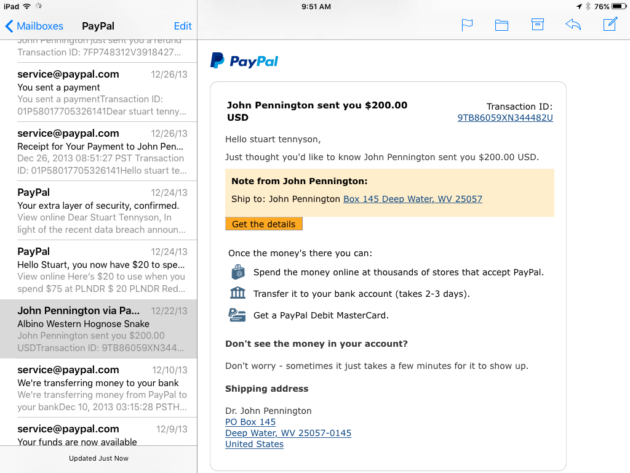Tap the 'Updated Just Now' status text
The width and height of the screenshot is (630, 473).
pyautogui.click(x=98, y=458)
